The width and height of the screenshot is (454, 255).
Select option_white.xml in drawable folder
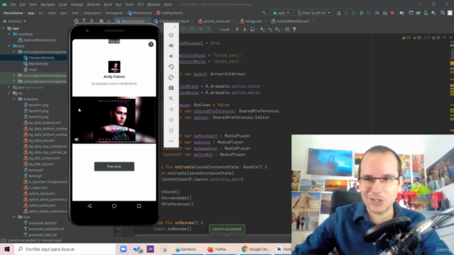(x=42, y=205)
